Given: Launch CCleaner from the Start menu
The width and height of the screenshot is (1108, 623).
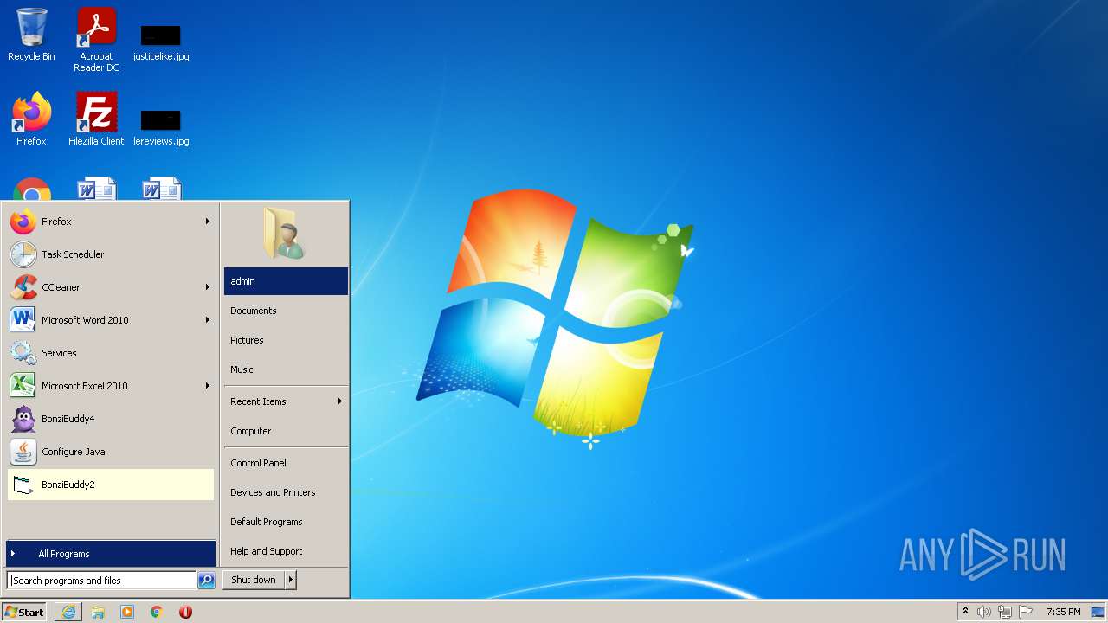Looking at the screenshot, I should tap(111, 287).
